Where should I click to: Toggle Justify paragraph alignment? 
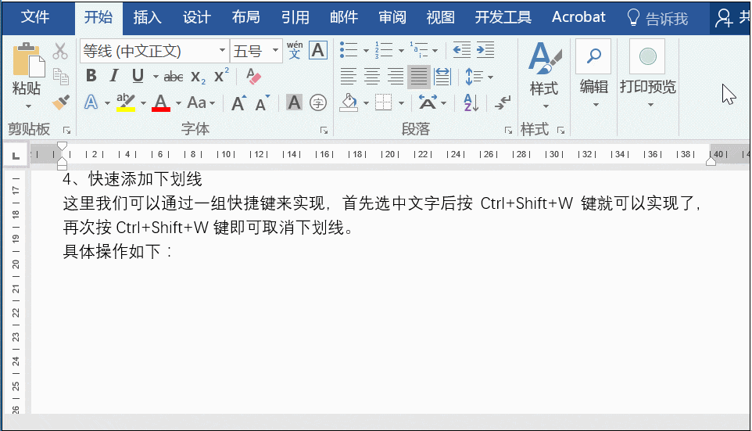coord(419,77)
